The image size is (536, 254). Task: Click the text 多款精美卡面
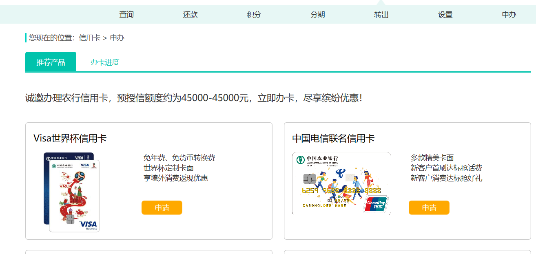pos(432,158)
